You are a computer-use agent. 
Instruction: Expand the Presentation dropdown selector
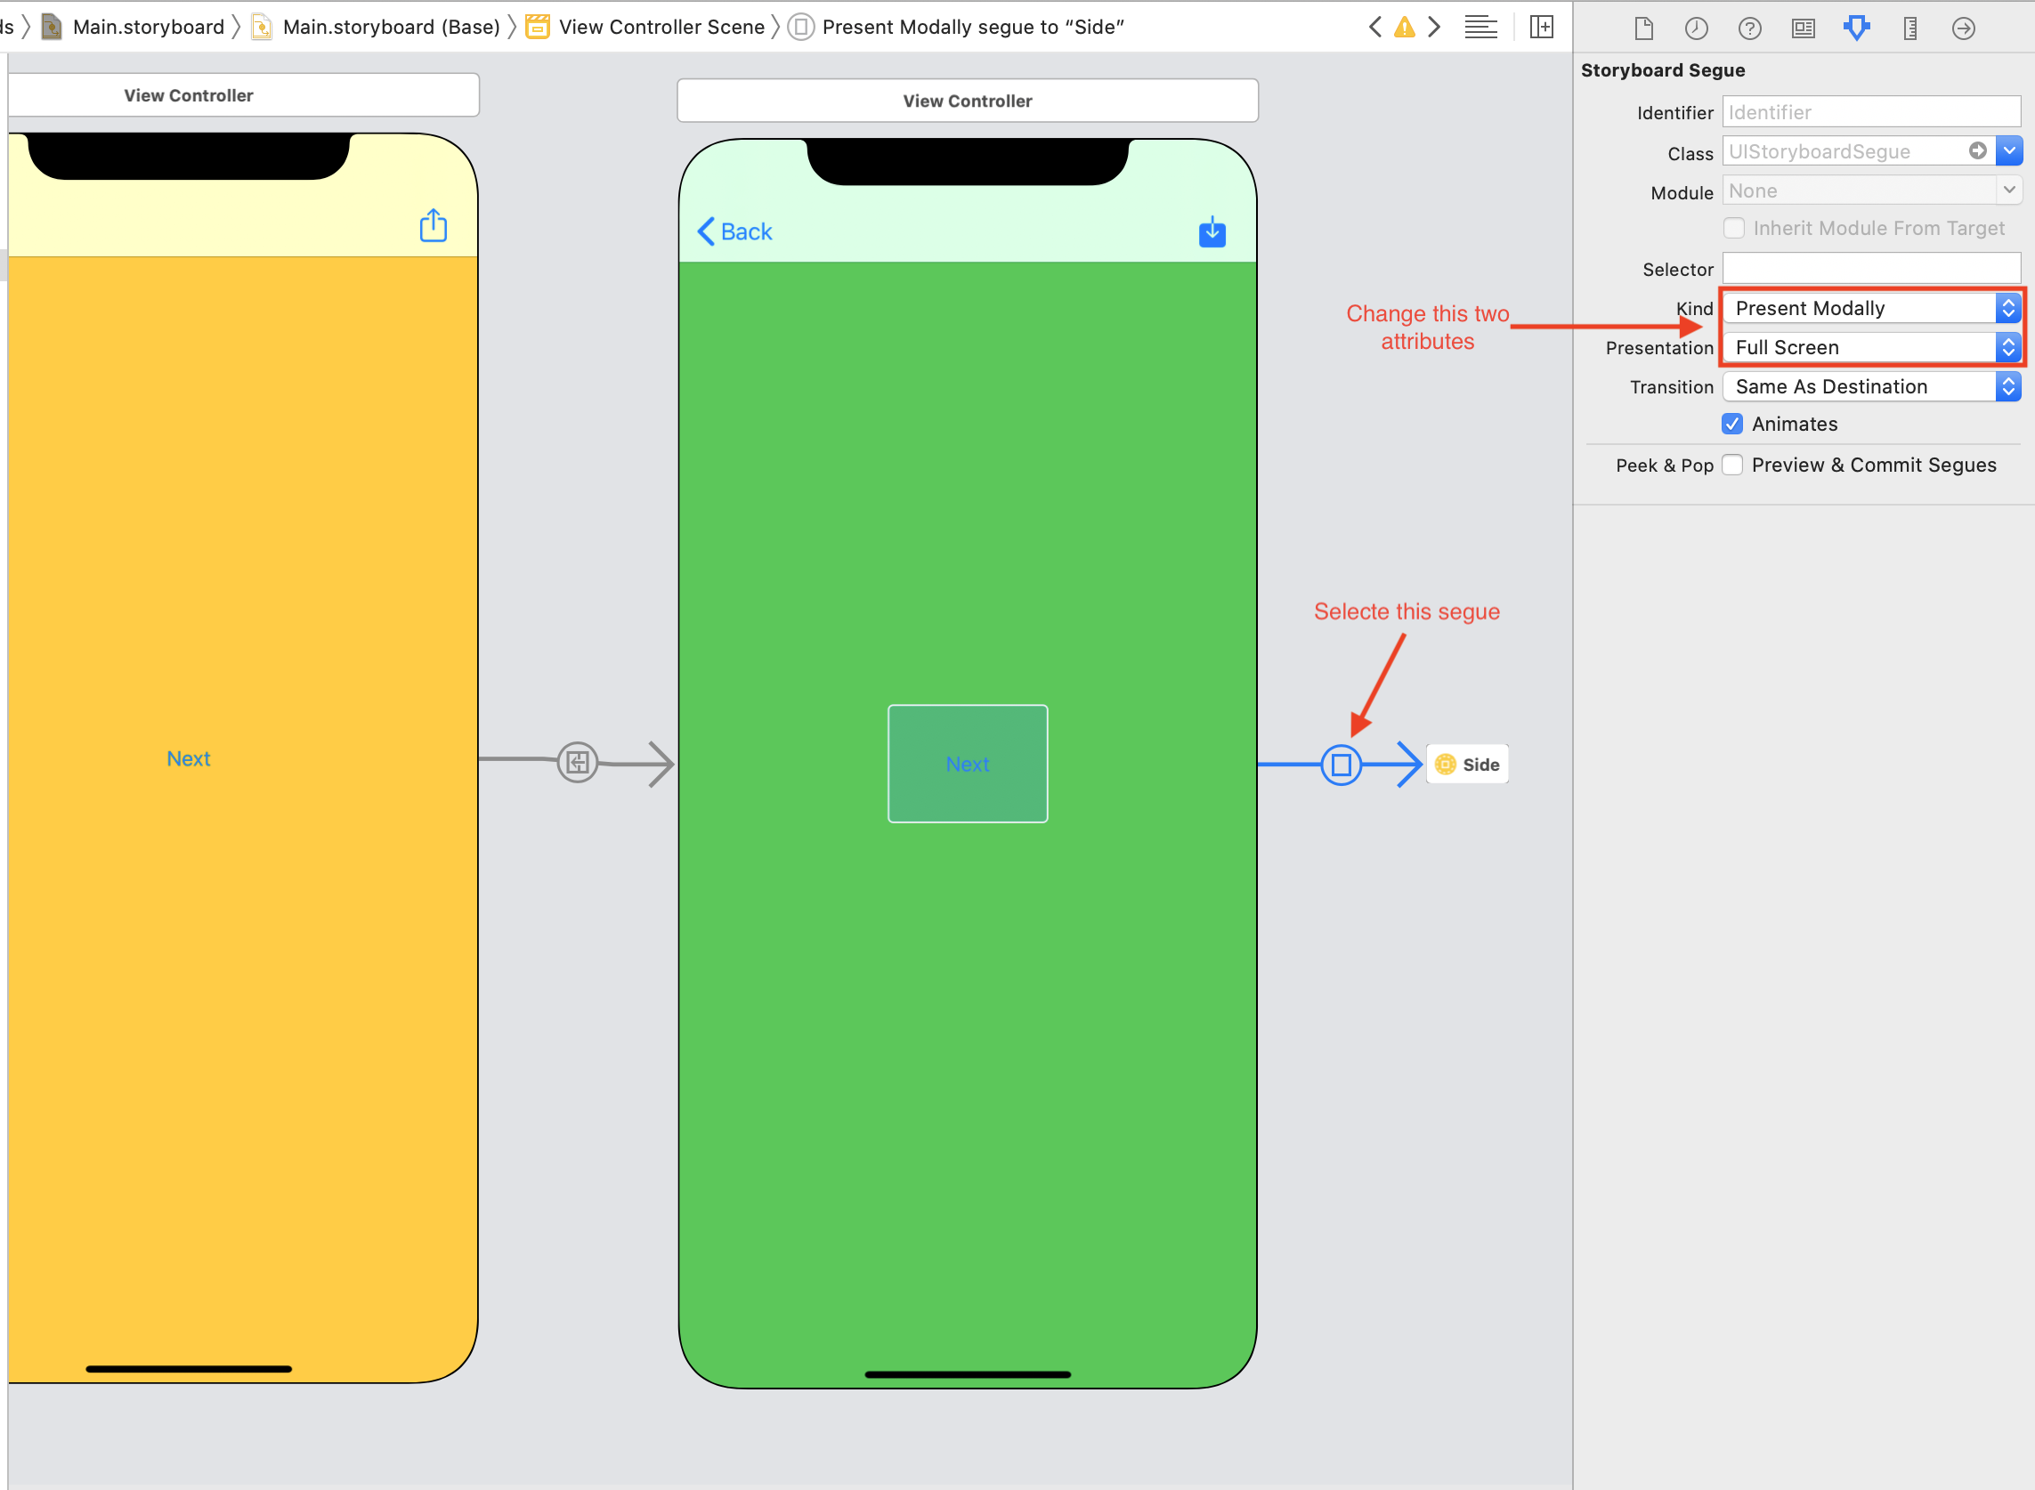click(x=2010, y=346)
